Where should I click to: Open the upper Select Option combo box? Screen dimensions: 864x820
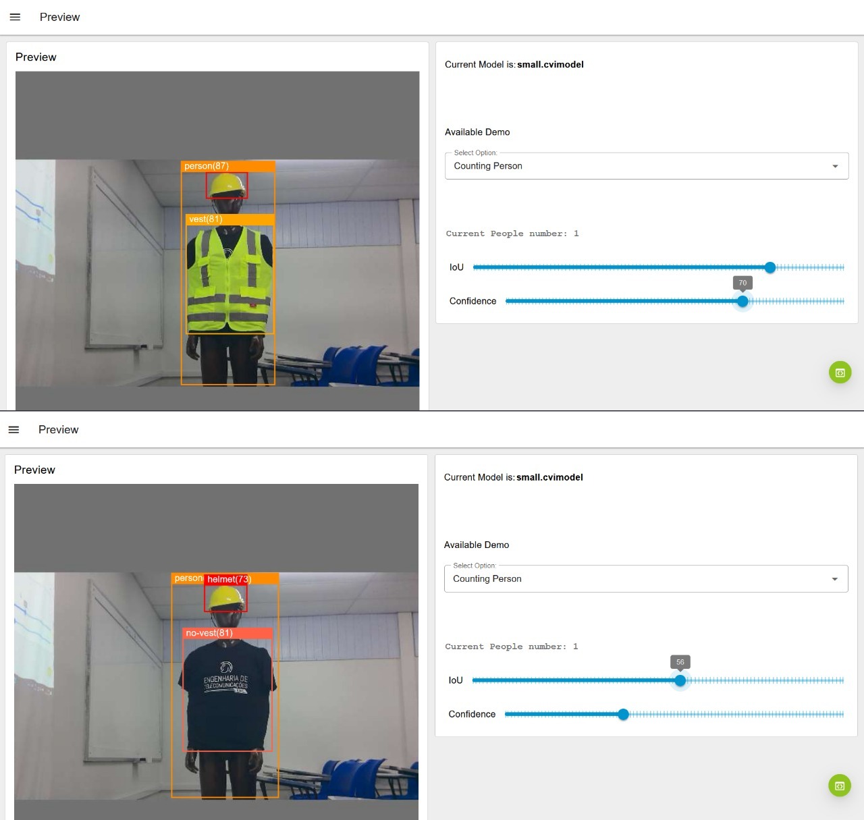[634, 166]
